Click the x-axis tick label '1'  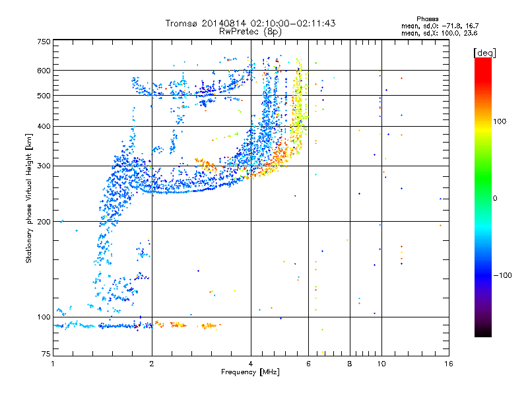(53, 364)
